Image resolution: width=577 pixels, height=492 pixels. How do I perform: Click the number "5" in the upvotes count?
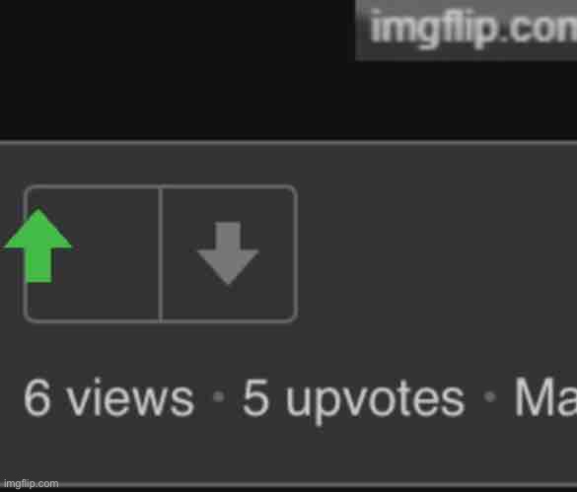click(x=255, y=398)
